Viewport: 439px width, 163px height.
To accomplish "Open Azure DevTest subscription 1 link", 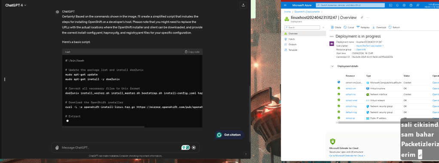I will (x=370, y=46).
